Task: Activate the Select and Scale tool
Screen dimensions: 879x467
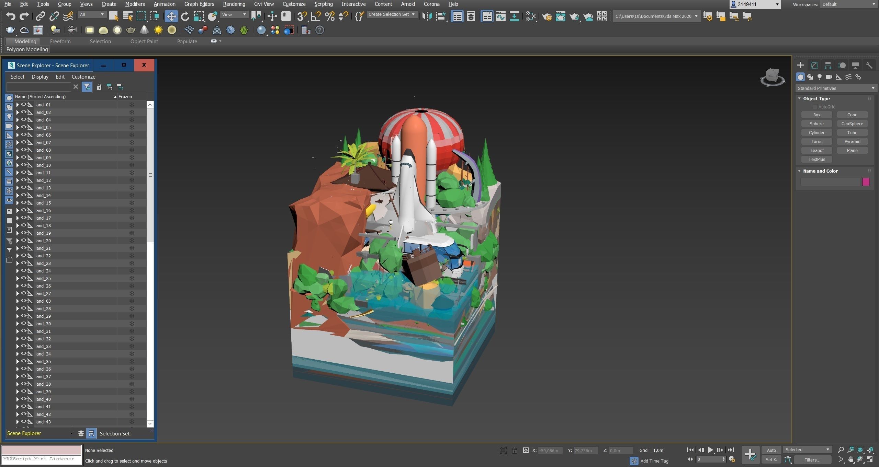Action: tap(199, 16)
